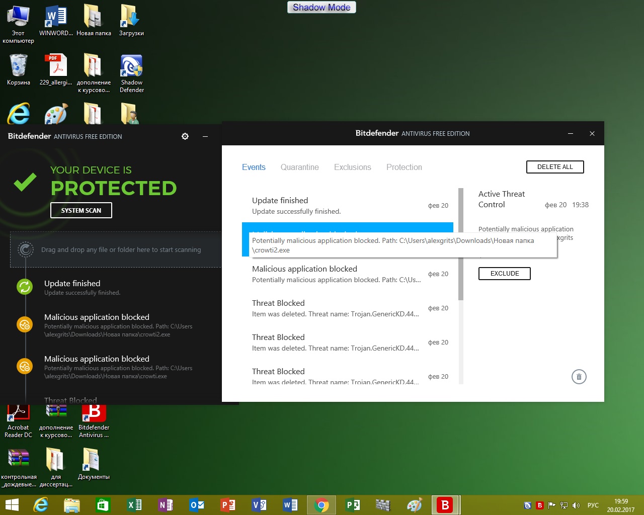Select the WINWORD desktop shortcut
The height and width of the screenshot is (515, 644).
(56, 21)
